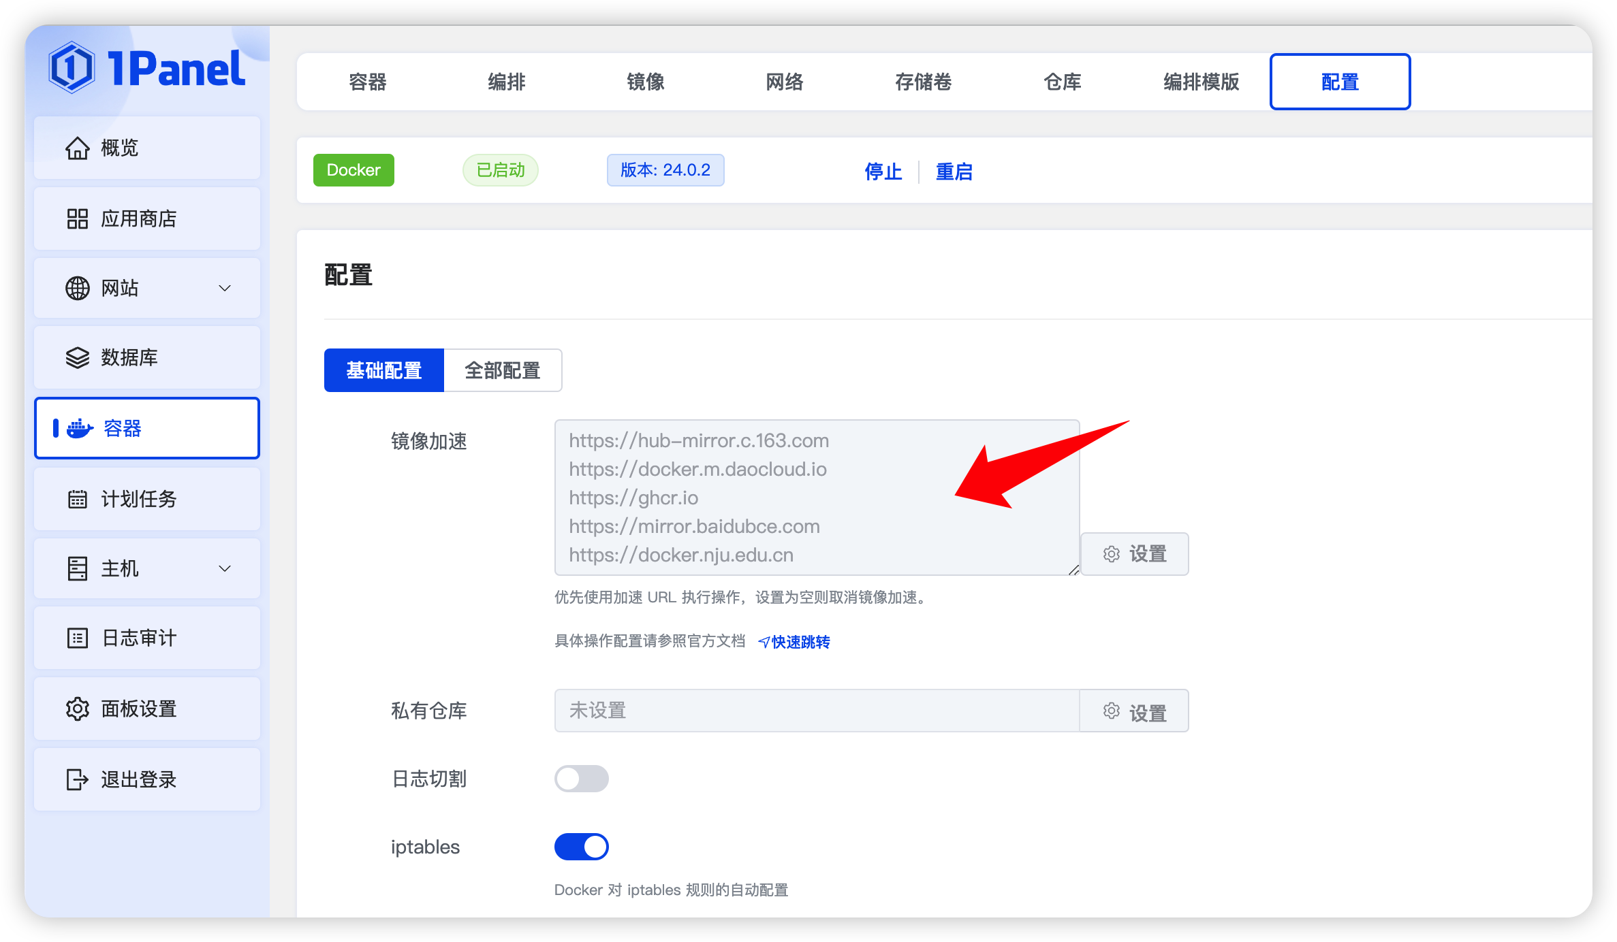Open the 概览 overview sidebar icon
This screenshot has width=1617, height=942.
pyautogui.click(x=77, y=148)
